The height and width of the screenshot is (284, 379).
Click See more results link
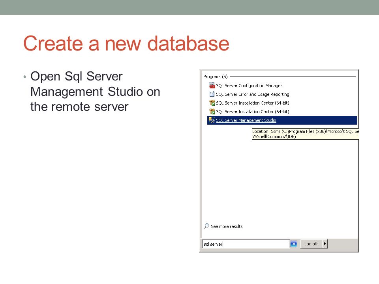pos(227,226)
